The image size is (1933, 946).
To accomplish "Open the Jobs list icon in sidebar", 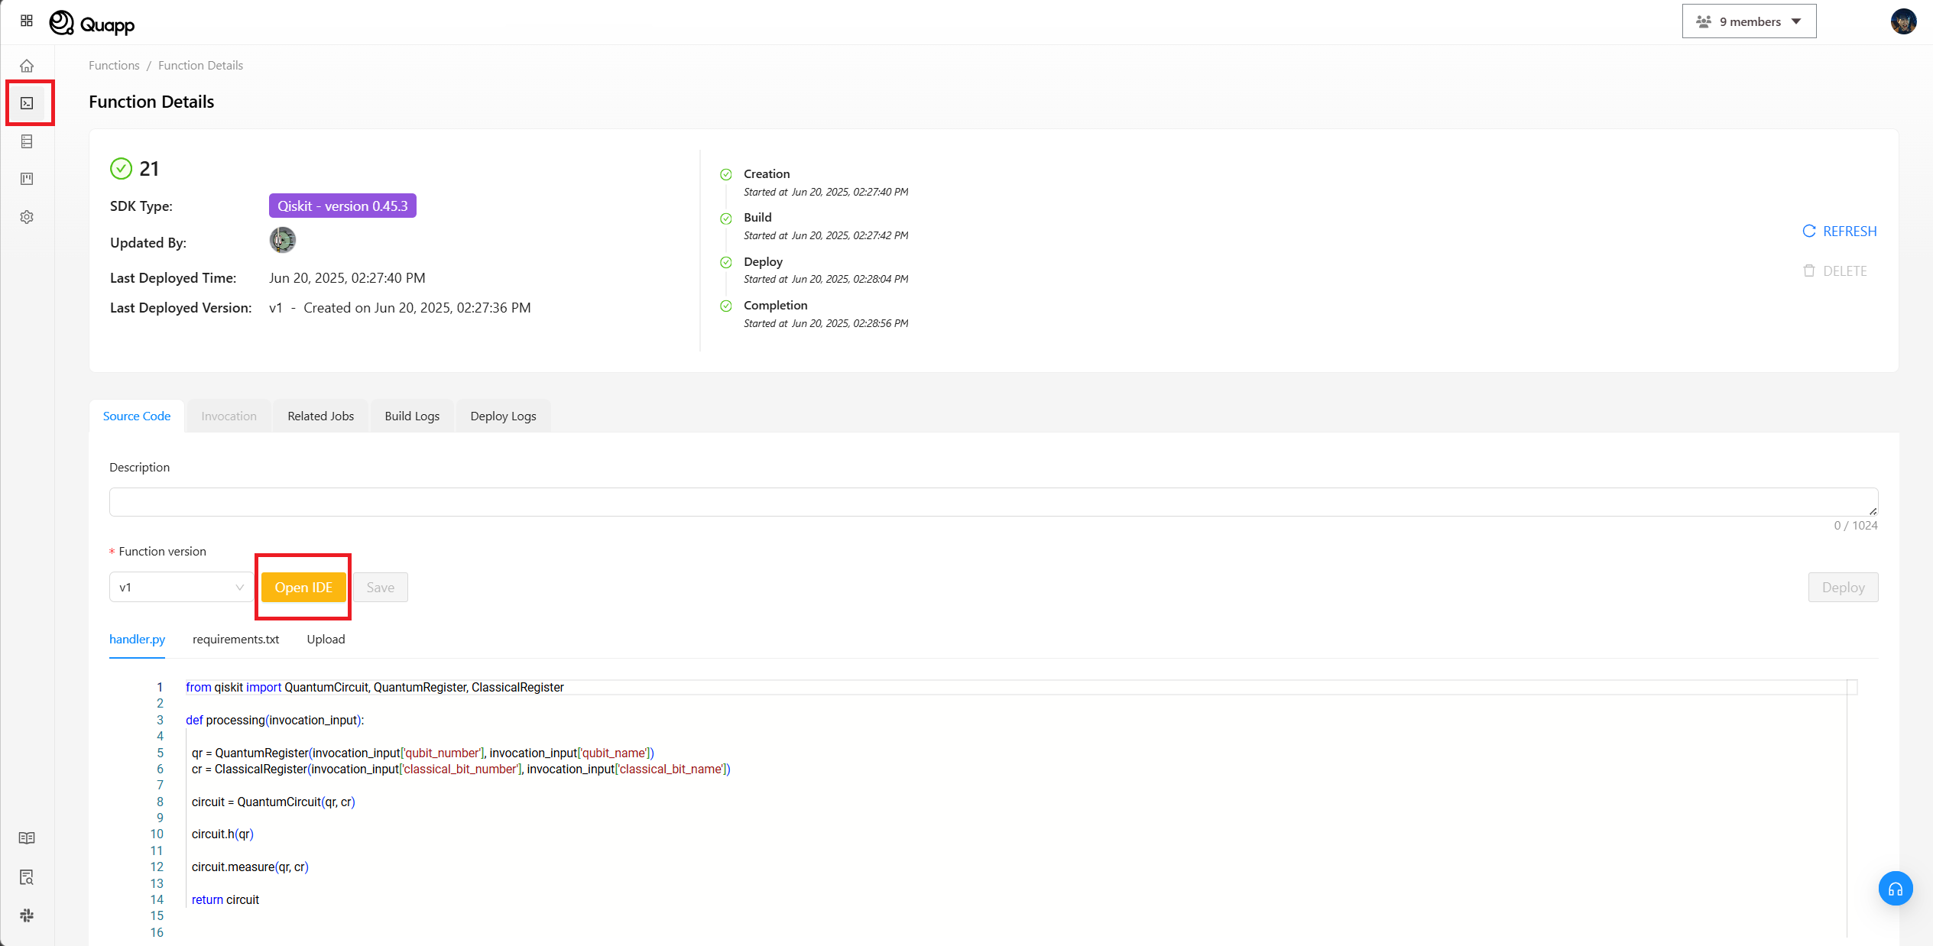I will pos(28,141).
